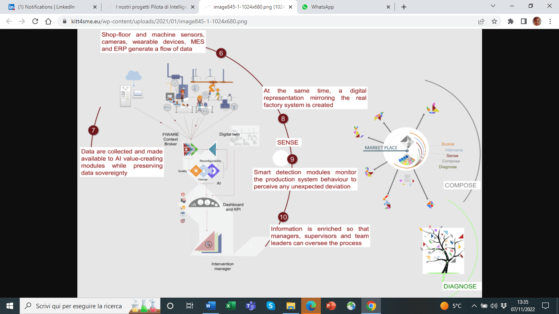The width and height of the screenshot is (559, 314).
Task: Open PowerPoint from the taskbar
Action: [331, 306]
